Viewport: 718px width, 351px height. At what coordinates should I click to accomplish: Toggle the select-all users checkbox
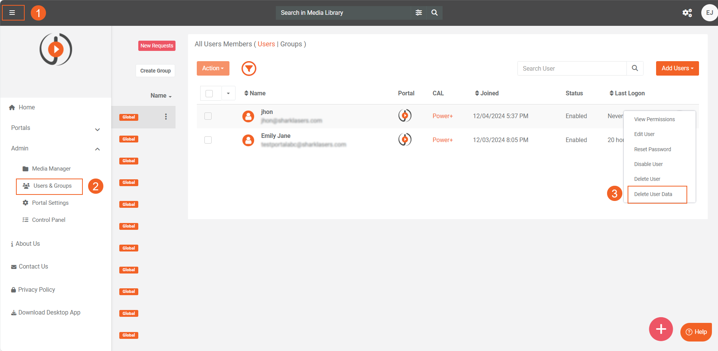(209, 93)
